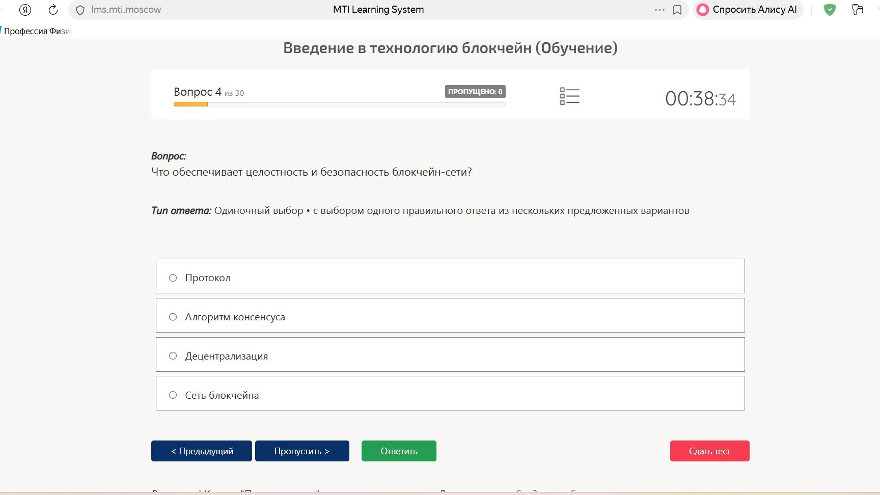Open the site security shield in the address bar
880x495 pixels.
(80, 10)
